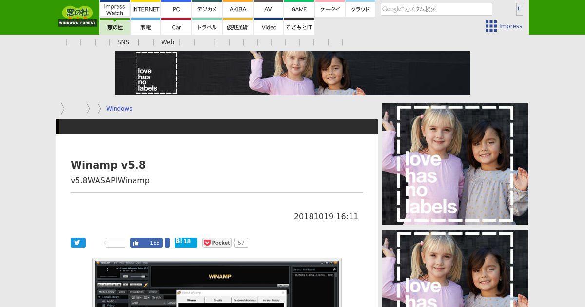
Task: Open the こどもとIT tab
Action: point(299,27)
